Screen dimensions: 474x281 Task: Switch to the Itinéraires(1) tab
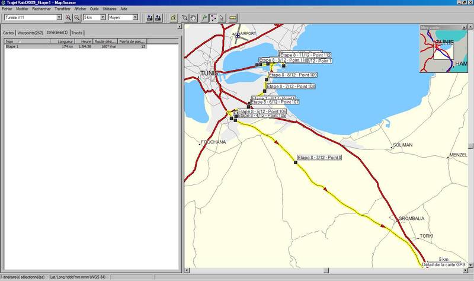tap(57, 32)
